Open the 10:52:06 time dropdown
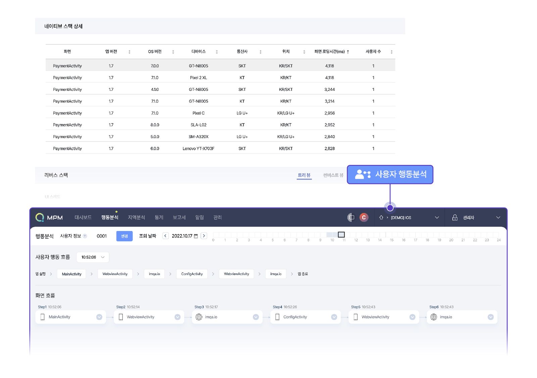This screenshot has width=537, height=378. (x=93, y=257)
